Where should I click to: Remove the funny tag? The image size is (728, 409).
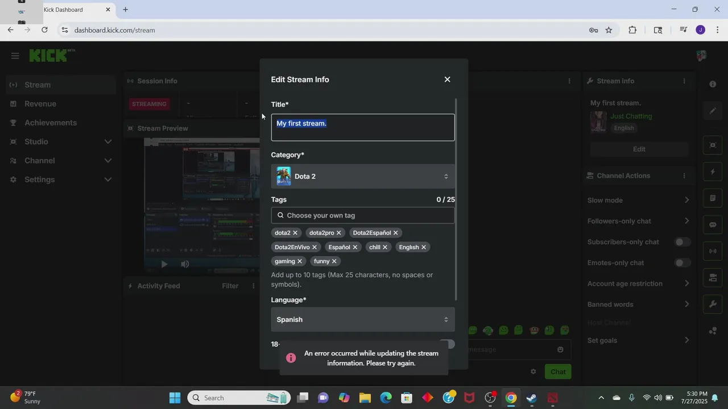point(334,261)
